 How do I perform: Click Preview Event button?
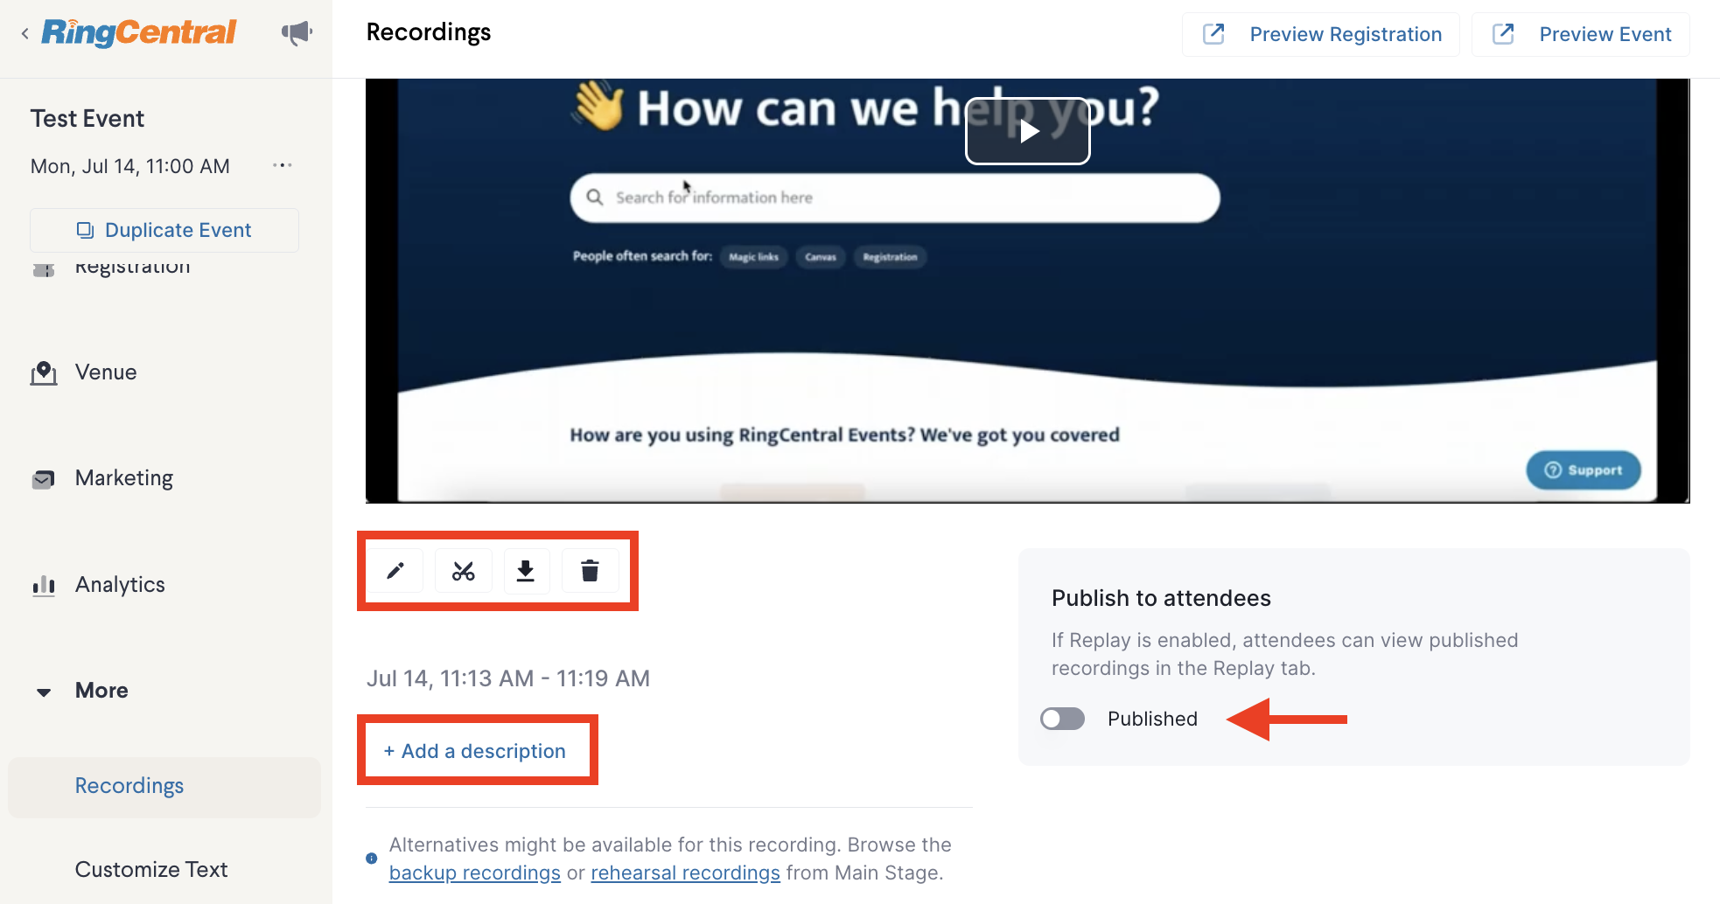1580,34
